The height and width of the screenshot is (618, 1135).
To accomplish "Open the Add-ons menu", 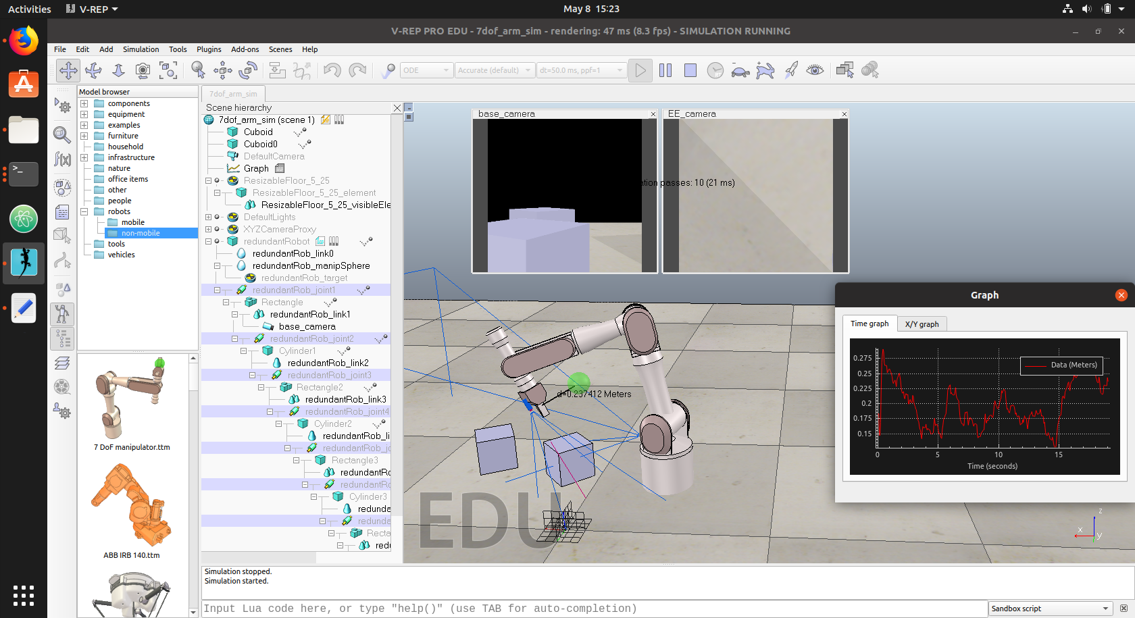I will click(245, 49).
